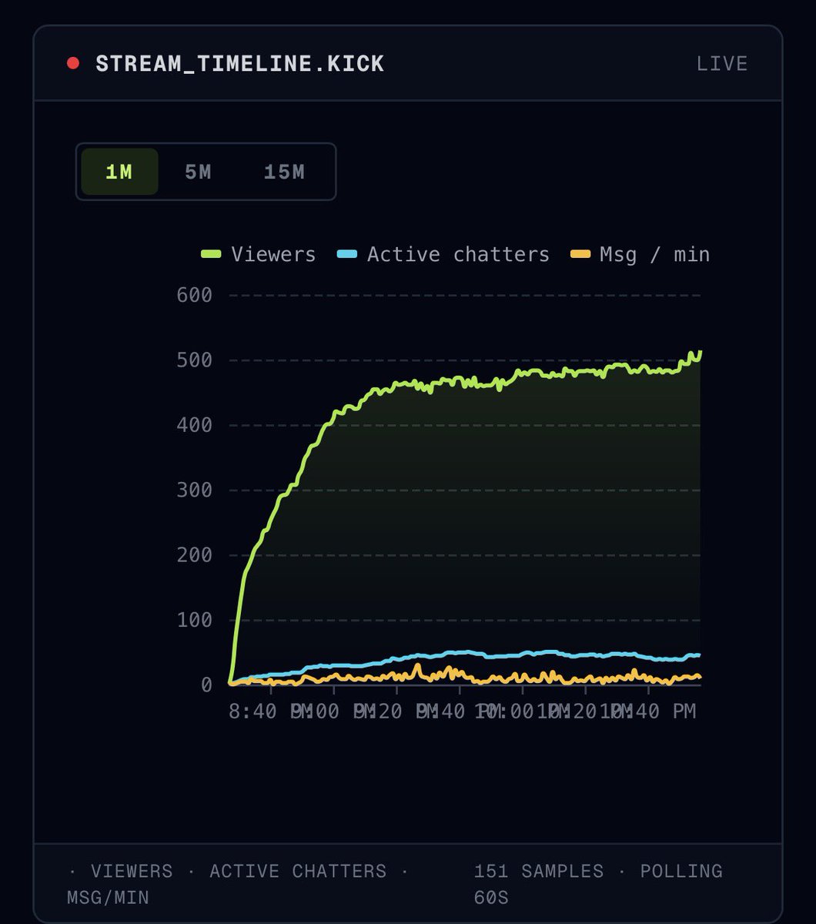Click the 200 y-axis label

click(x=194, y=555)
